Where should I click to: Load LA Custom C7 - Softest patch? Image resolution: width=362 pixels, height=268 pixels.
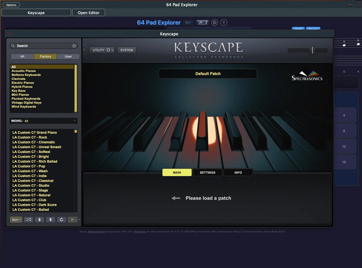[31, 152]
